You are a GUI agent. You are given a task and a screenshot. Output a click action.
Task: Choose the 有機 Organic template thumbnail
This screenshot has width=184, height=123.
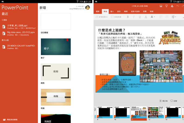[56, 97]
